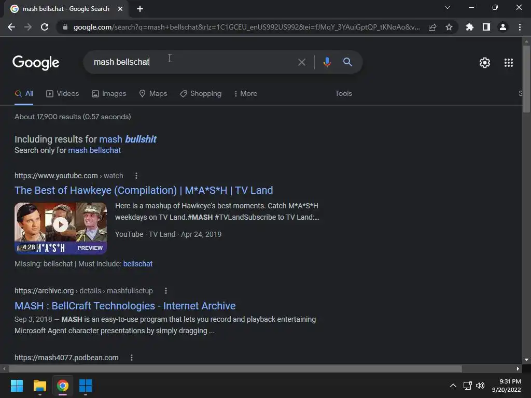Click the browser forward arrow
This screenshot has height=398, width=531.
[x=28, y=27]
